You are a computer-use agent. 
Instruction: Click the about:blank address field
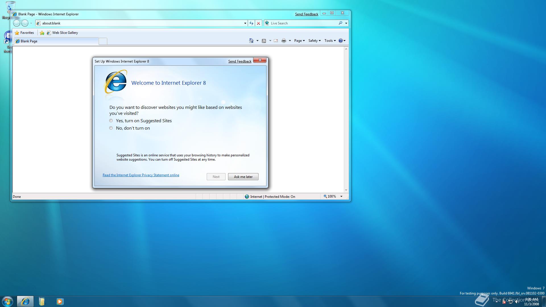click(x=141, y=23)
